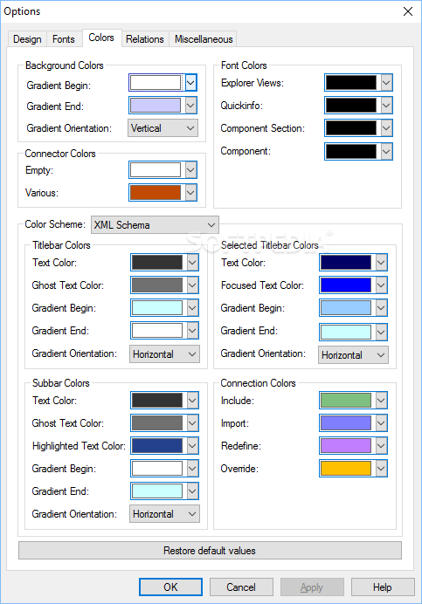Open Quickinfo font color dropdown
The width and height of the screenshot is (422, 604).
[386, 106]
